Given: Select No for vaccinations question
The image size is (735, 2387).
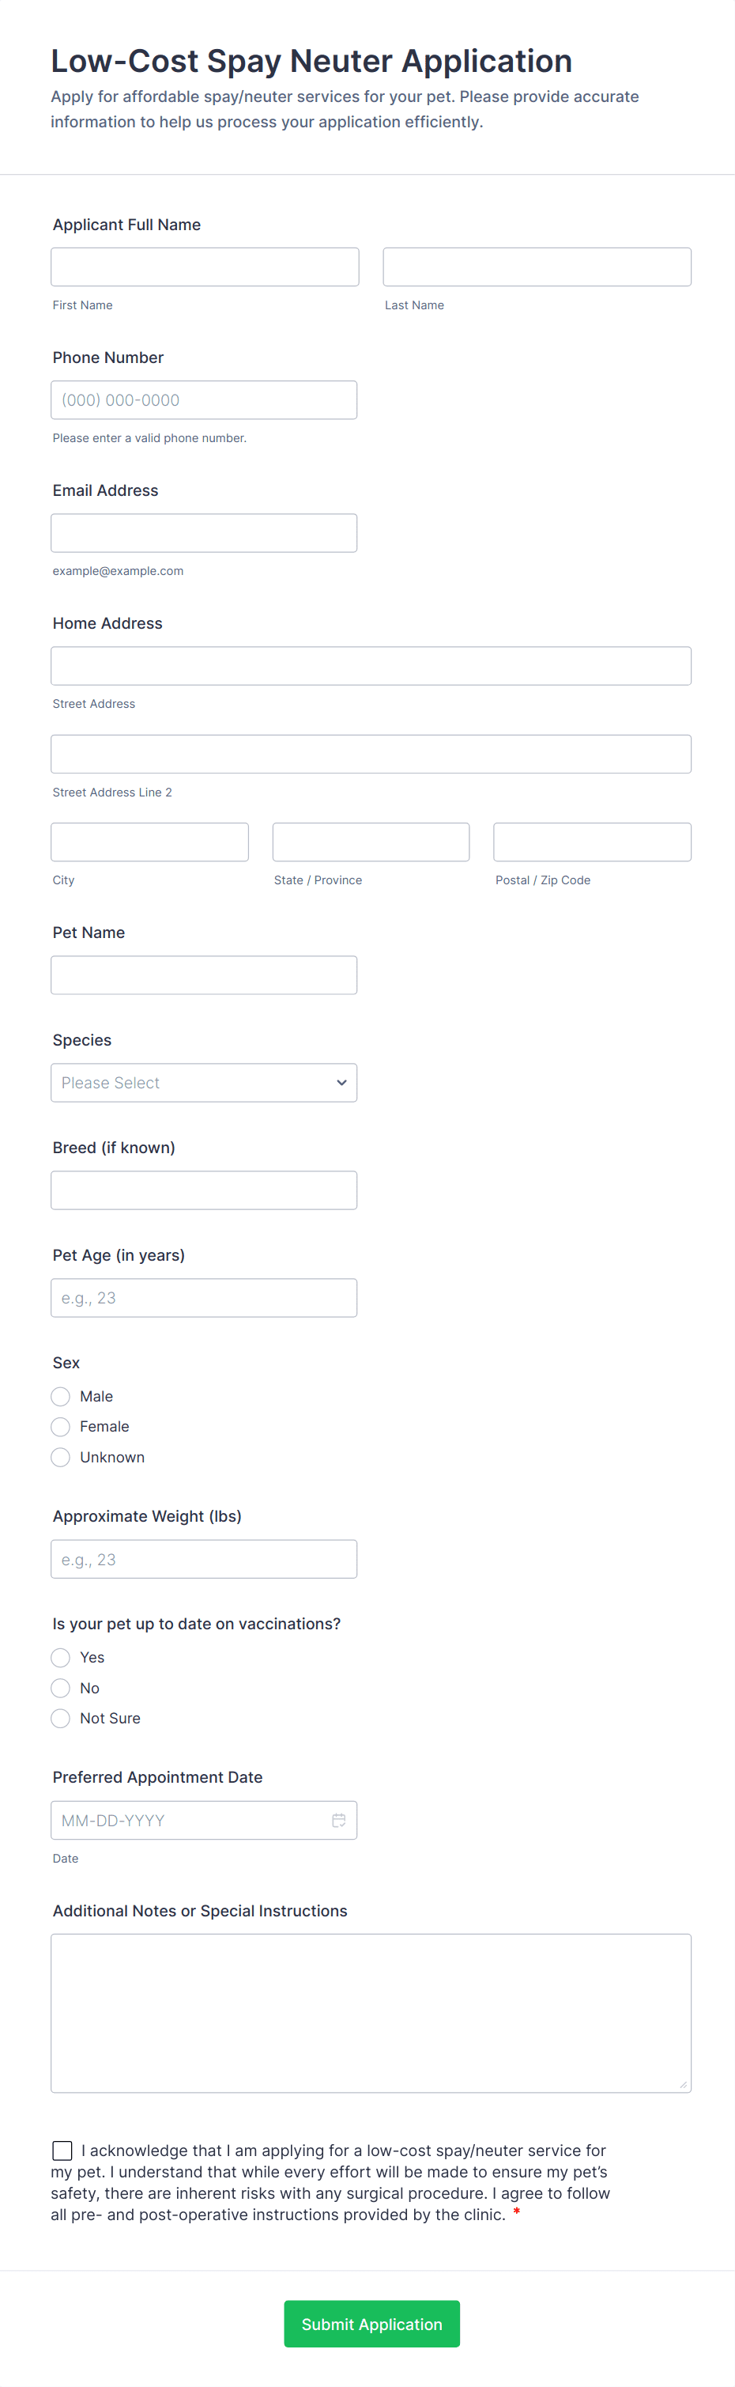Looking at the screenshot, I should pyautogui.click(x=61, y=1689).
